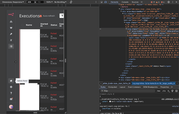Add a new style rule
Screen dimensions: 179x114
pos(168,91)
